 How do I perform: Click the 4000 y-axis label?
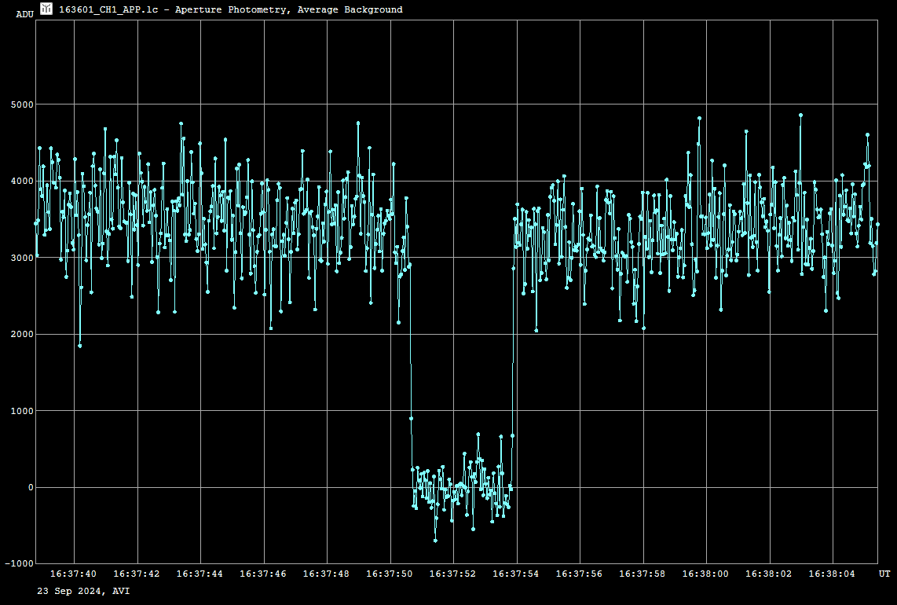[22, 181]
